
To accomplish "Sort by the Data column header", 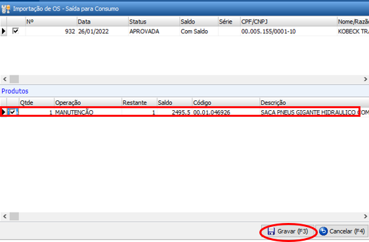I will point(102,22).
